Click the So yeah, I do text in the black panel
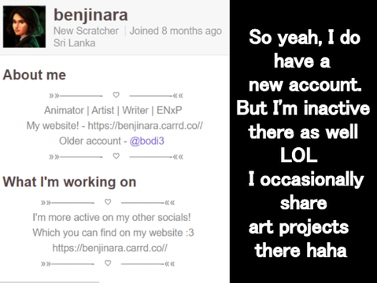Screen dimensions: 377x283 pos(305,37)
